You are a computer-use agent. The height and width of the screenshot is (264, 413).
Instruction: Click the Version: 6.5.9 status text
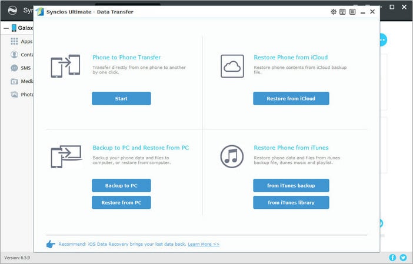pyautogui.click(x=17, y=258)
